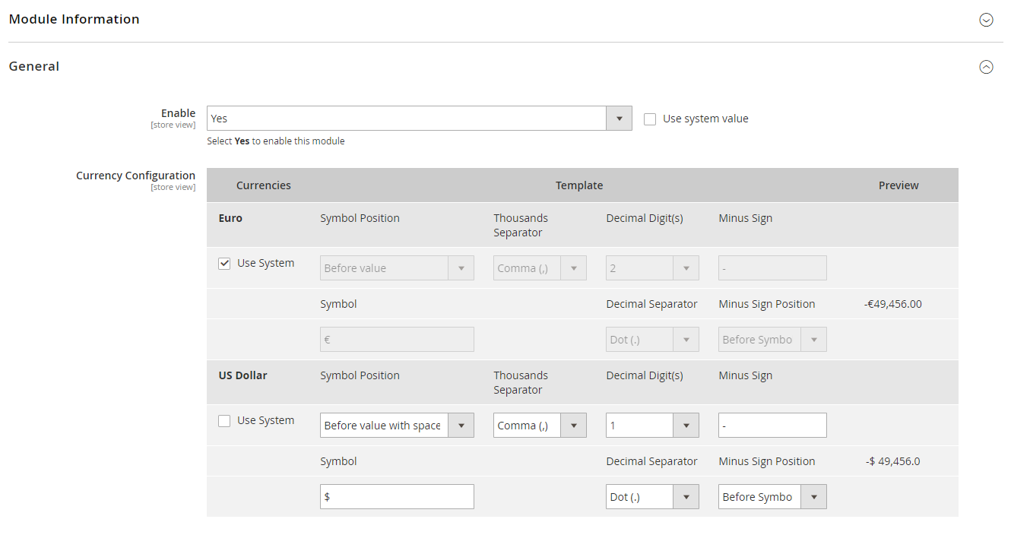The height and width of the screenshot is (535, 1011).
Task: Click US Dollar 'Use System' label
Action: click(x=265, y=421)
